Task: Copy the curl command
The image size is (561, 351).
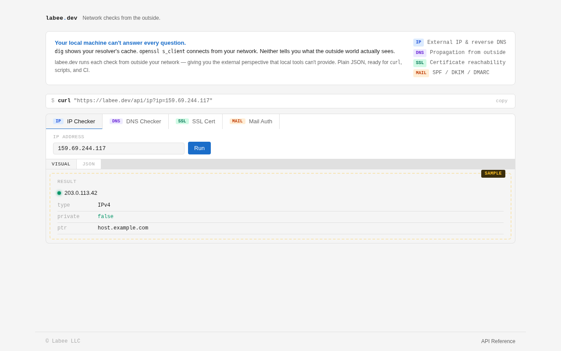Action: click(501, 101)
